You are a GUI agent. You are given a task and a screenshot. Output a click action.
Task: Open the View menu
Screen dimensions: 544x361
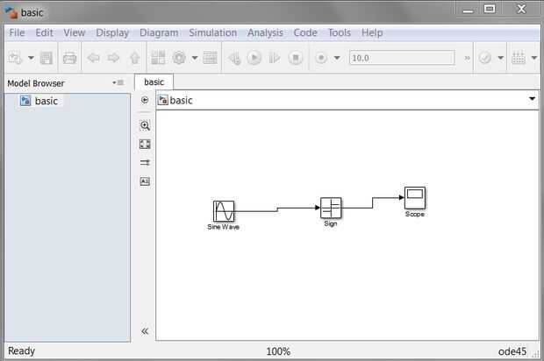pos(75,33)
